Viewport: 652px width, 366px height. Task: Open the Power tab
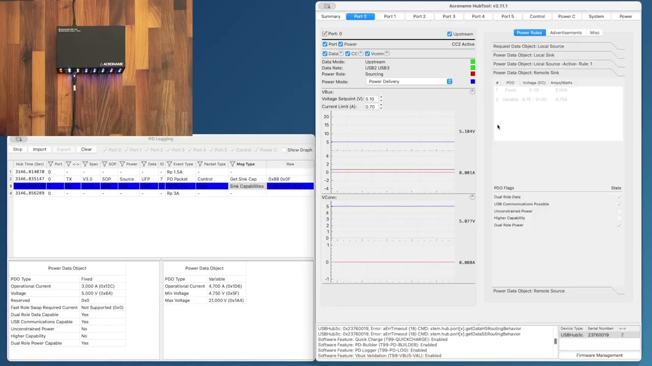626,16
